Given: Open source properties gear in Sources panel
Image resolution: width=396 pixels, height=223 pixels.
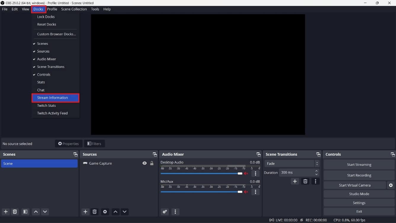Looking at the screenshot, I should 105,212.
